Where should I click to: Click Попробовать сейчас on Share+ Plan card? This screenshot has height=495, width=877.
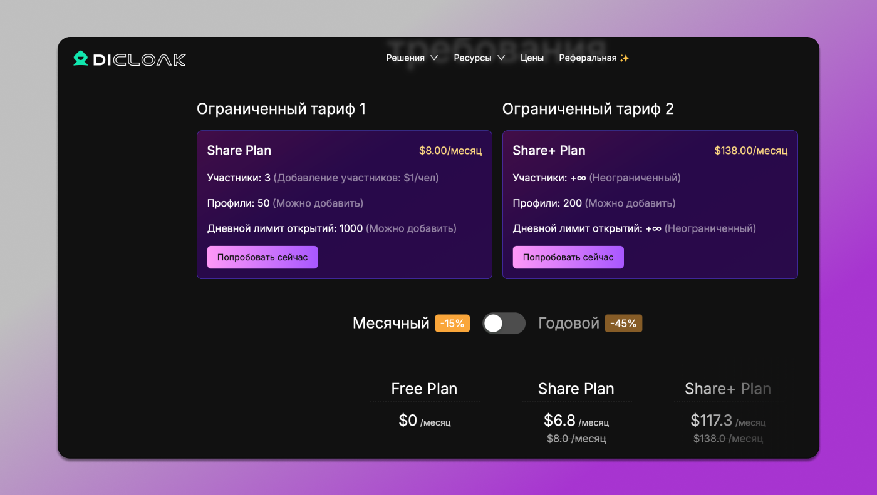[568, 257]
